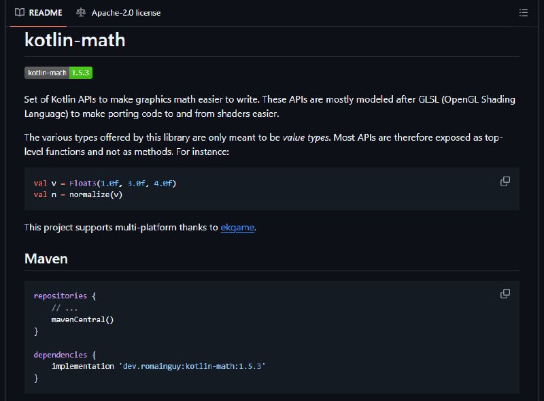This screenshot has height=401, width=544.
Task: Click the italic 'value types' text
Action: pos(305,138)
